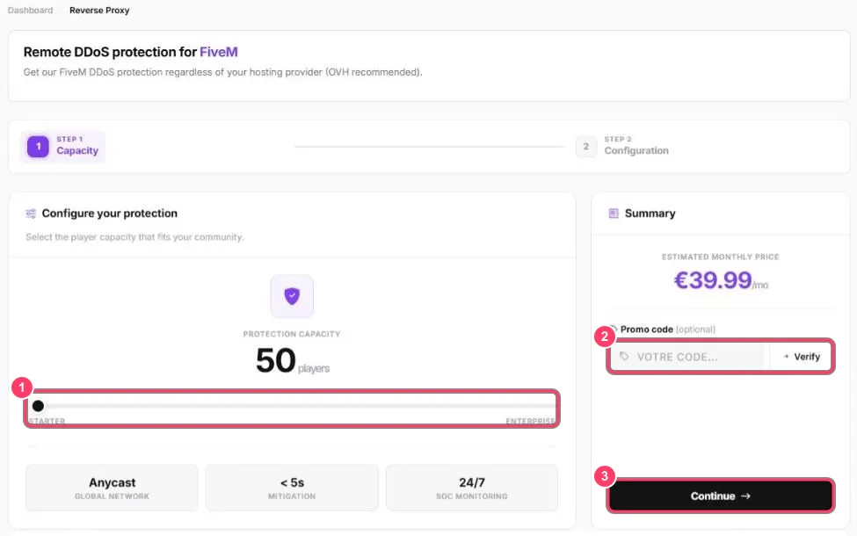The width and height of the screenshot is (857, 536).
Task: Click the ENTERPRISE slider label
Action: pos(530,421)
